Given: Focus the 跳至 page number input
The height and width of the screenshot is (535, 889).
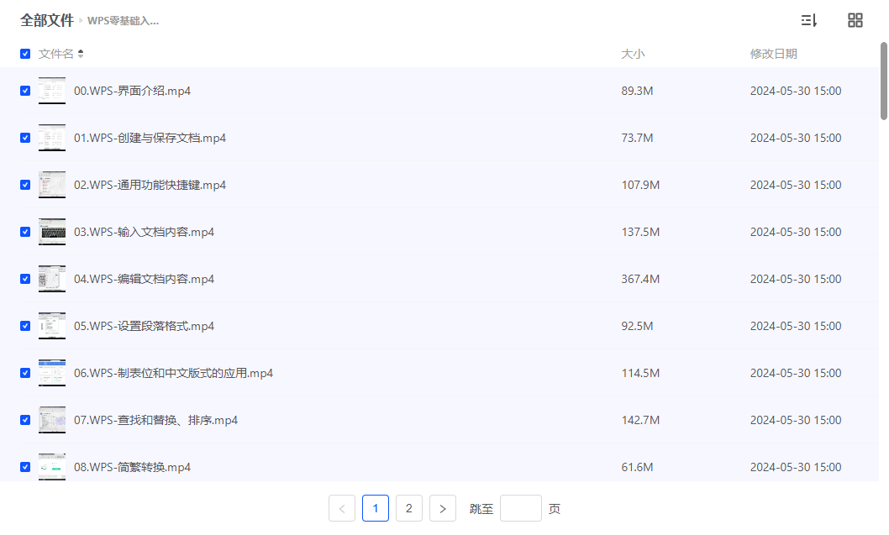Looking at the screenshot, I should [x=520, y=508].
